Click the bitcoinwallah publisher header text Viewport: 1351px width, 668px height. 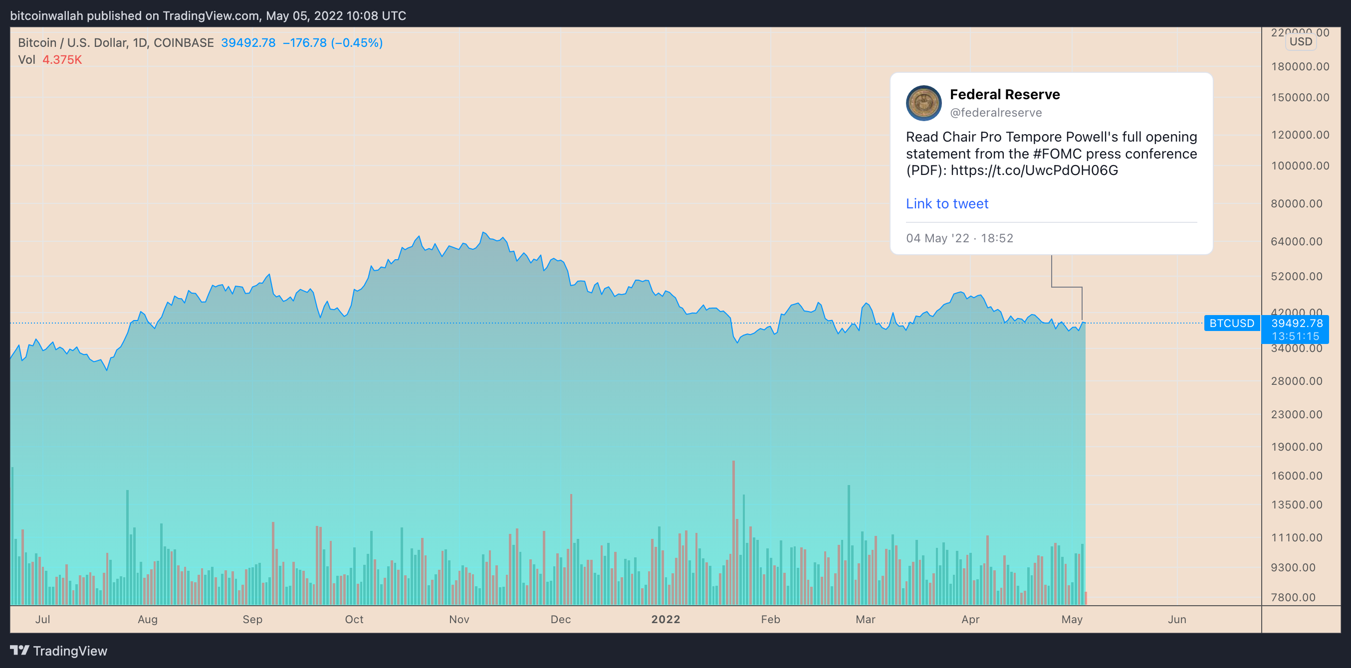[x=208, y=16]
